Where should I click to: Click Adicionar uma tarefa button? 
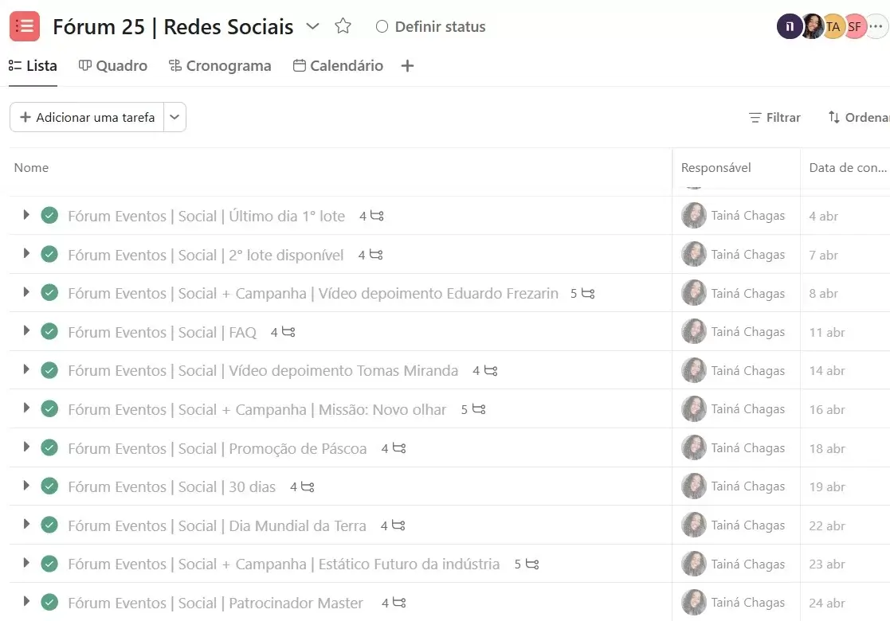(87, 117)
